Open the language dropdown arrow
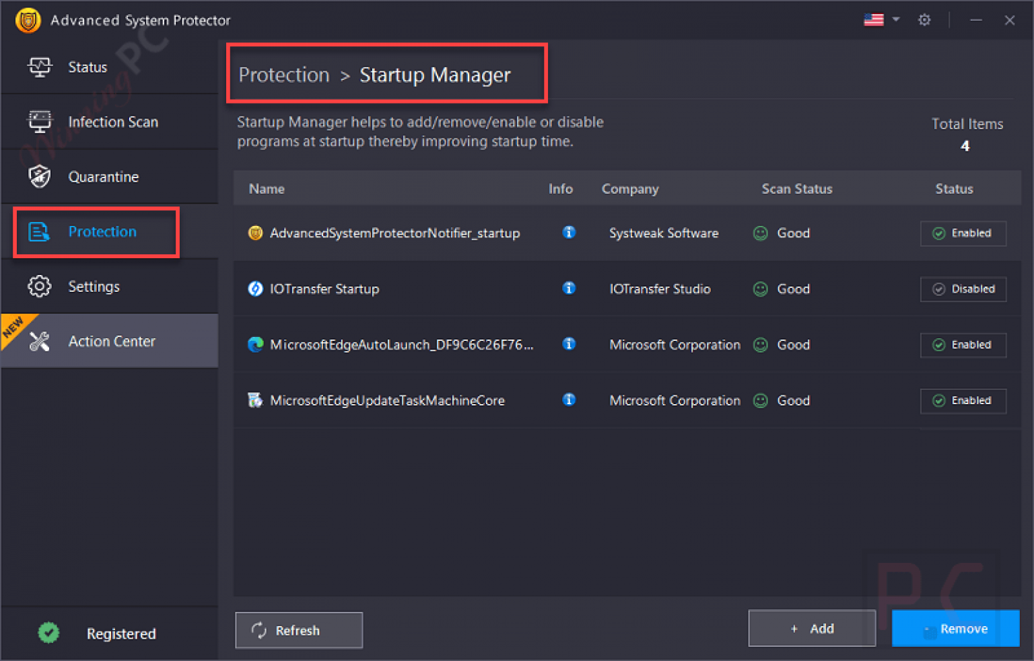Viewport: 1034px width, 661px height. tap(896, 20)
